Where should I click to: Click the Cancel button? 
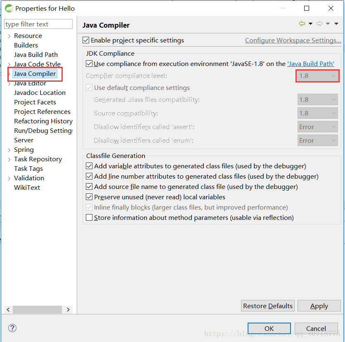pyautogui.click(x=316, y=328)
